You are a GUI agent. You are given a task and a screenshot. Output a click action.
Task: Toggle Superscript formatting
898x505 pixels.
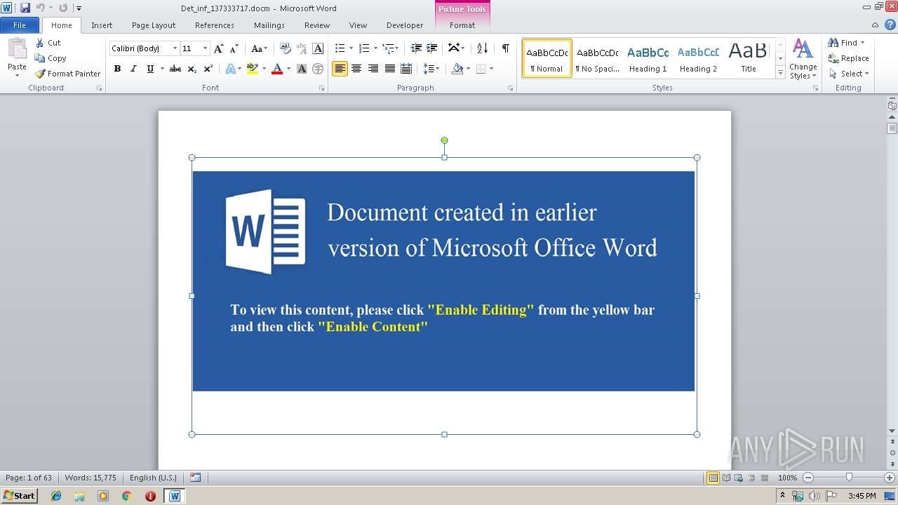pyautogui.click(x=208, y=69)
